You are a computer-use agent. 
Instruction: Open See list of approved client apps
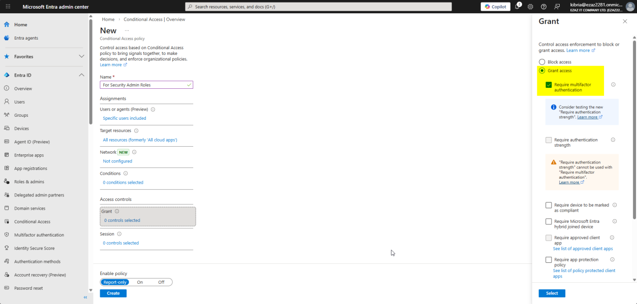click(x=583, y=249)
